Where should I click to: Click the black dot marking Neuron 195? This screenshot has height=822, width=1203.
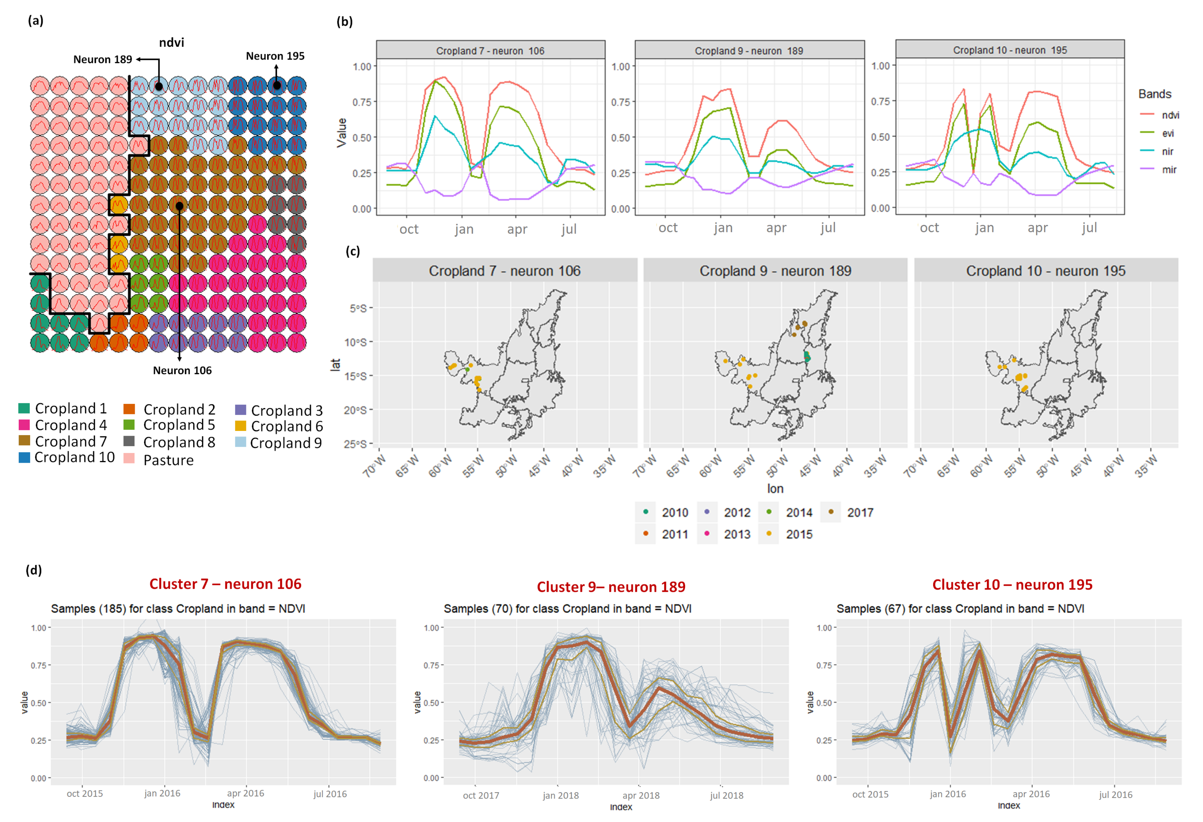(277, 85)
